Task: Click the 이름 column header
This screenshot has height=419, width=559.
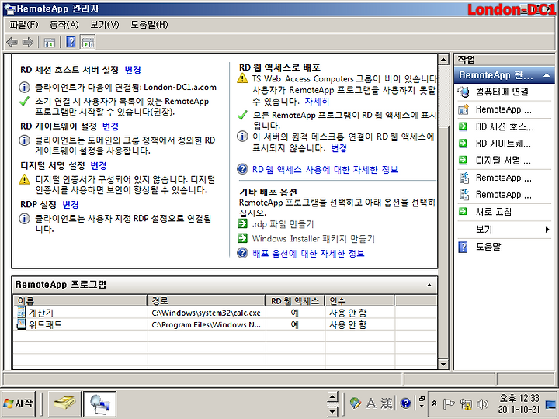Action: (x=80, y=300)
